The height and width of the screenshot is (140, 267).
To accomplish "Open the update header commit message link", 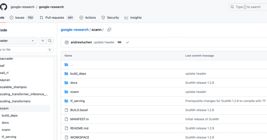I will click(x=104, y=42).
